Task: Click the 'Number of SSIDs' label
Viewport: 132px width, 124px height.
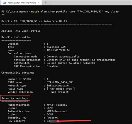Action: pyautogui.click(x=19, y=79)
